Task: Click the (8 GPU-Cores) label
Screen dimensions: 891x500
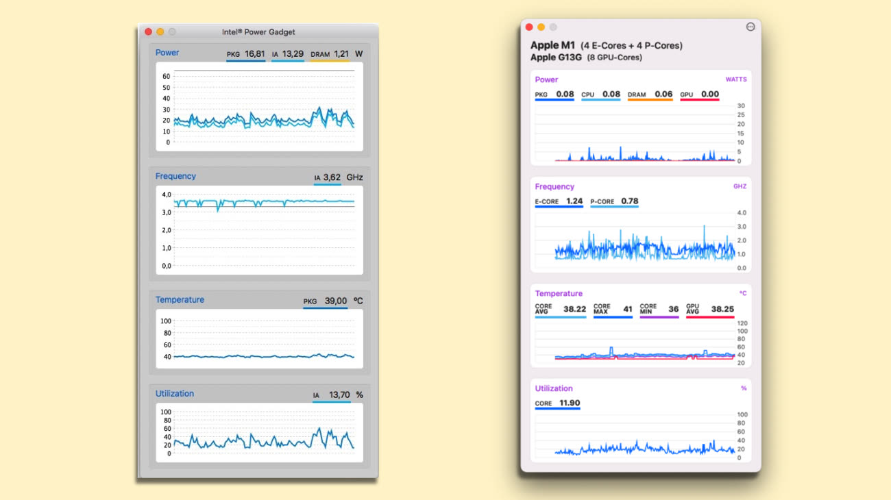Action: point(615,58)
